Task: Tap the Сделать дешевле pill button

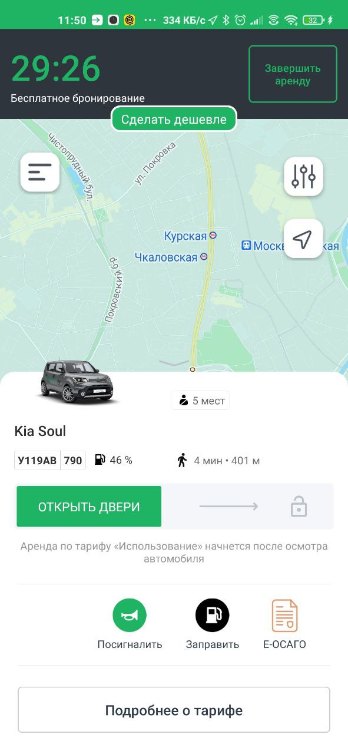Action: click(x=174, y=120)
